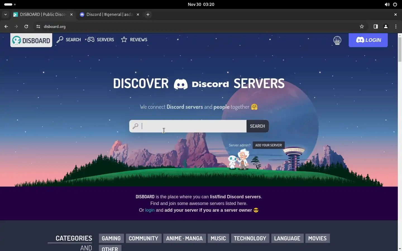Go back to the previous page

coord(6,26)
